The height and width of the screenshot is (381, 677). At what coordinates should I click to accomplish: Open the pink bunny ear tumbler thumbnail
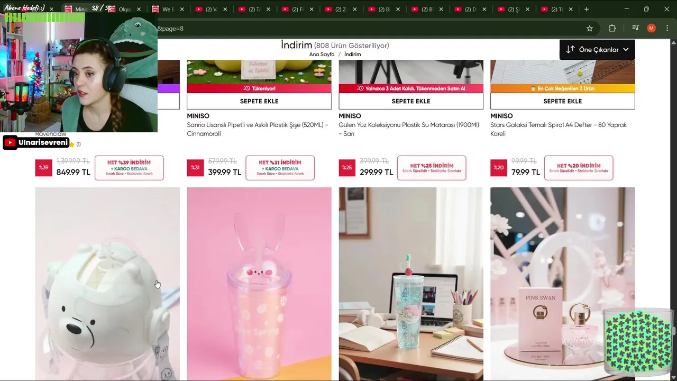click(259, 284)
